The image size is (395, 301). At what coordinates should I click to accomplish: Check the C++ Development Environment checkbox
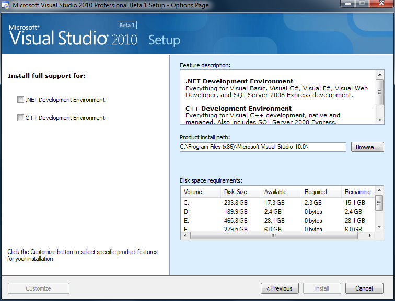[x=20, y=118]
